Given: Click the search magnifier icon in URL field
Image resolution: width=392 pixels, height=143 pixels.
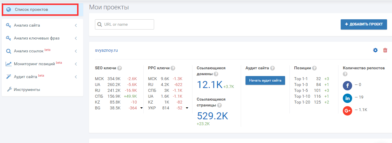Looking at the screenshot, I should (x=100, y=25).
